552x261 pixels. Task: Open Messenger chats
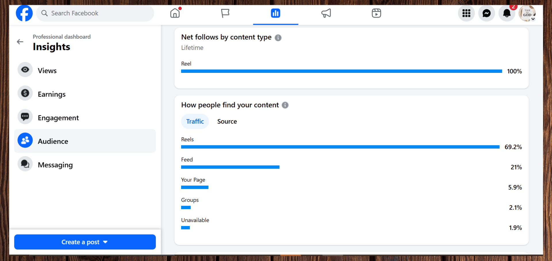486,13
